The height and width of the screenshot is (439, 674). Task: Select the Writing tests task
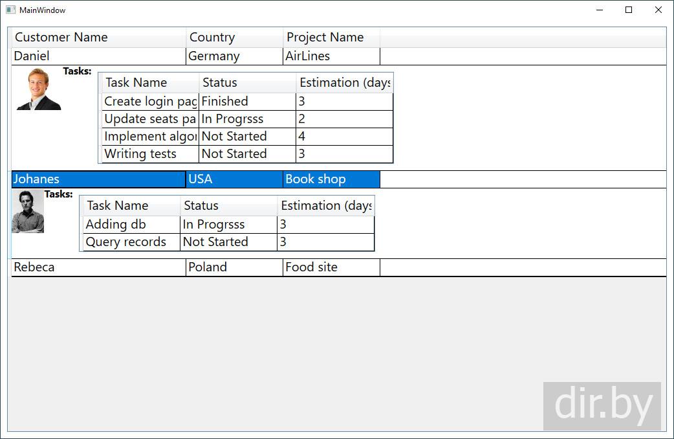[150, 154]
